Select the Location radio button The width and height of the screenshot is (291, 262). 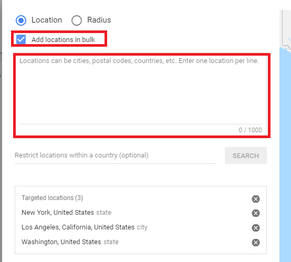[x=21, y=20]
